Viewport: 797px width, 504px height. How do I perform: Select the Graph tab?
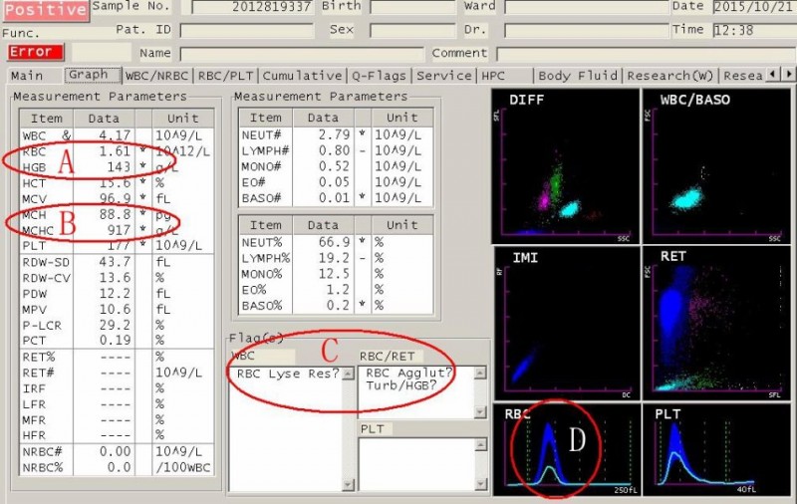(x=93, y=75)
